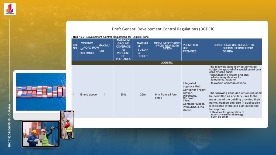Click the Maximum Ground Coverage column header
Viewport: 276px width, 155px height.
click(123, 50)
